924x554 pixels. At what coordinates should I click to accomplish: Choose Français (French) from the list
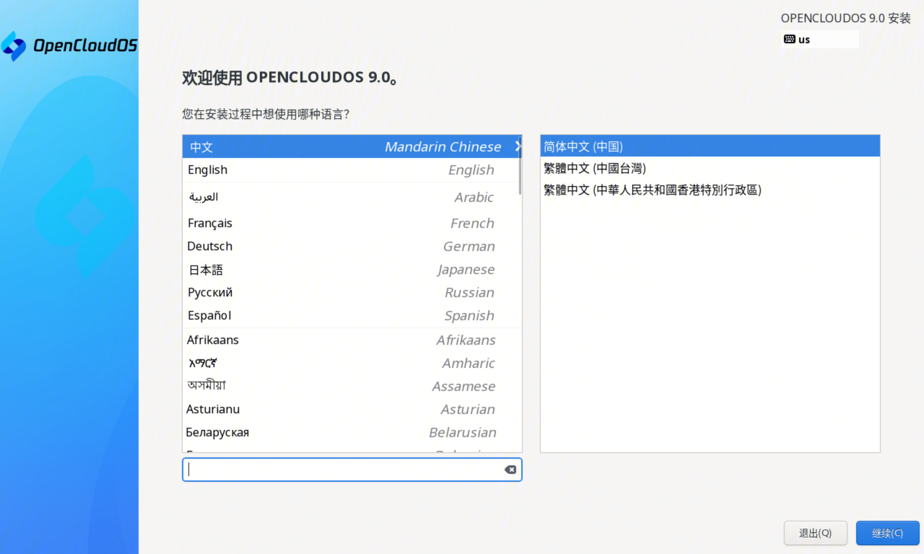352,223
